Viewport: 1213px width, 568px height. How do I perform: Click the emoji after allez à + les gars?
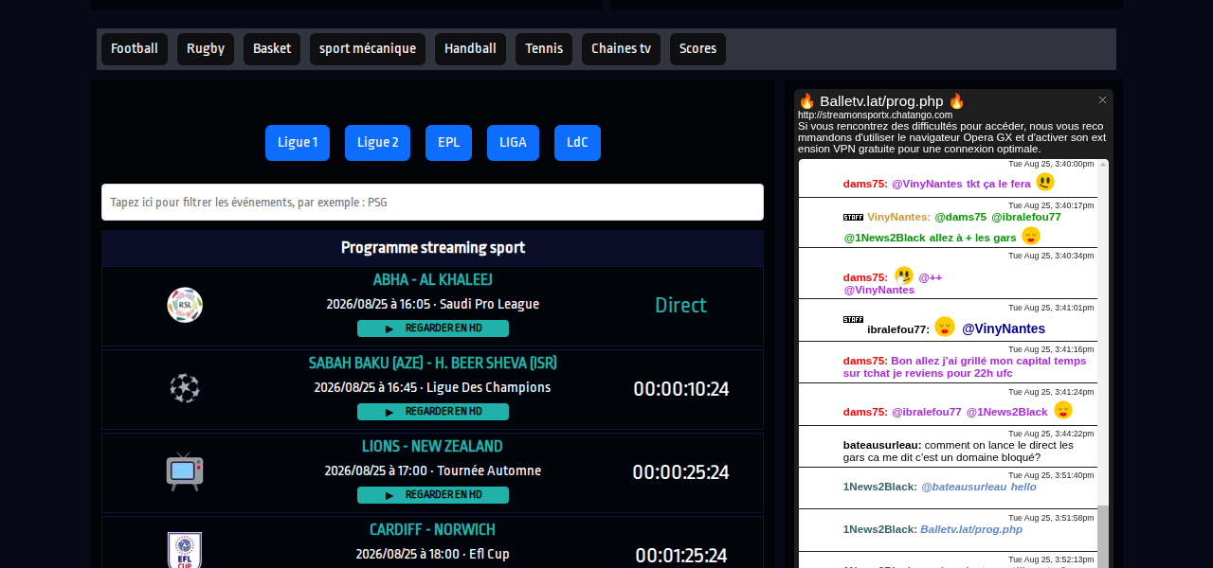(x=1031, y=236)
